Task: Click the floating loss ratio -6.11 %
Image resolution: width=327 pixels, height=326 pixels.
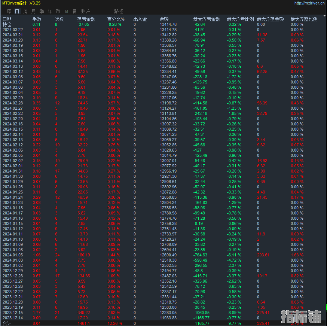Action: 234,255
